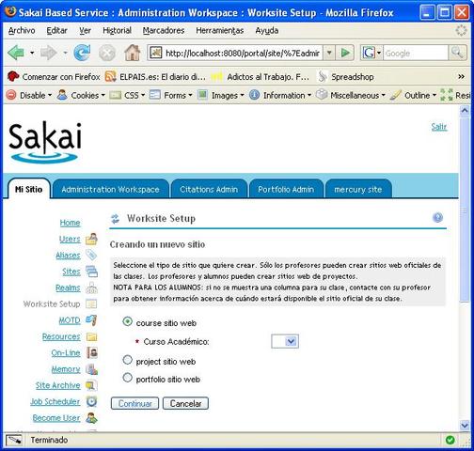The height and width of the screenshot is (451, 474).
Task: Click the vertical scrollbar thumb
Action: (x=465, y=210)
